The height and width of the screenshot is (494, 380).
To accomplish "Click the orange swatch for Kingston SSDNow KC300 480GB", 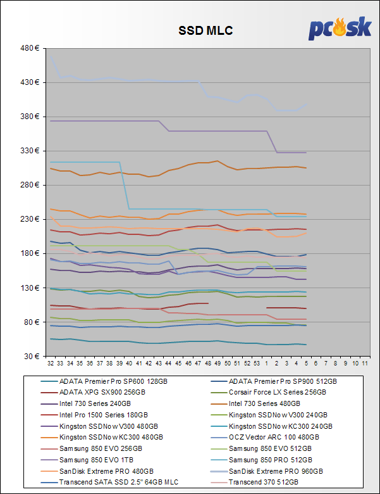I will (49, 437).
